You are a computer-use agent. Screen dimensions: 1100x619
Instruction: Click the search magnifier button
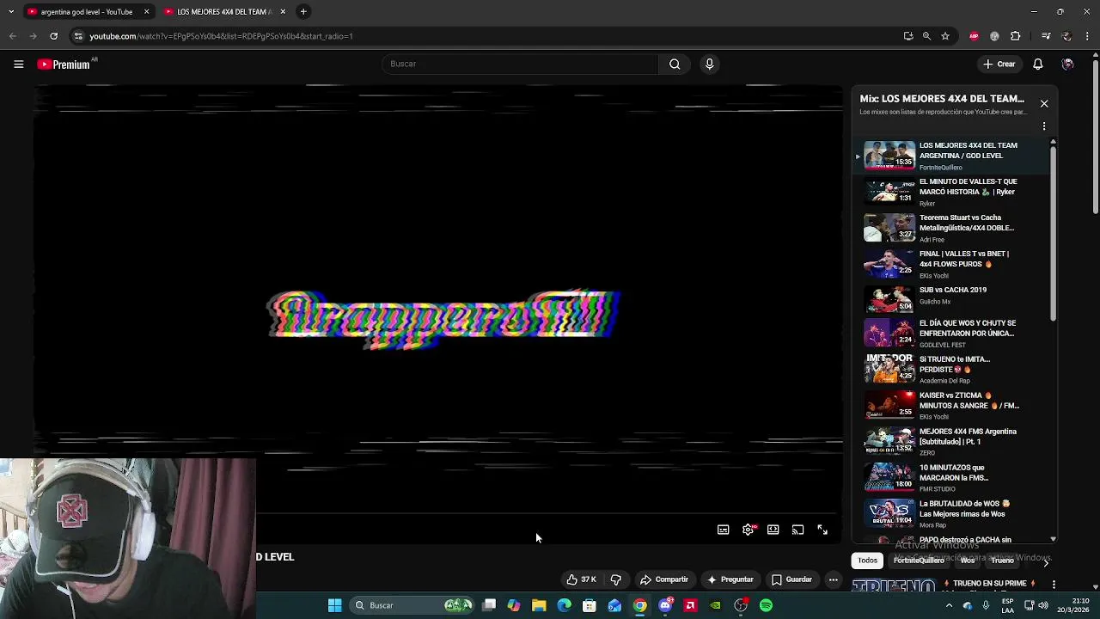(675, 64)
